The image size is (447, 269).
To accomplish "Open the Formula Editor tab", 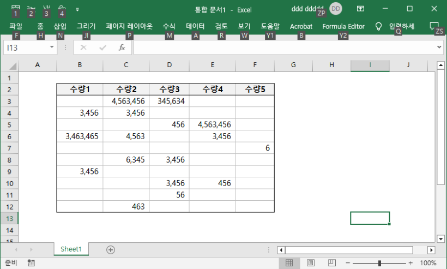I will pos(343,27).
